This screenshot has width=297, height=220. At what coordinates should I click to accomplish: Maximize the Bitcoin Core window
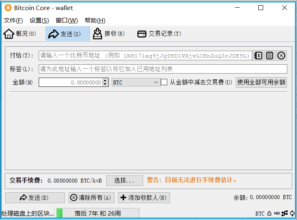pyautogui.click(x=261, y=8)
